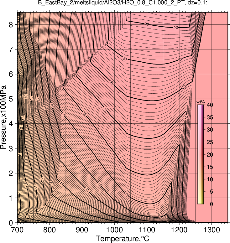The image size is (230, 243).
Task: Click the '1' pressure axis tick label
Action: coord(11,198)
